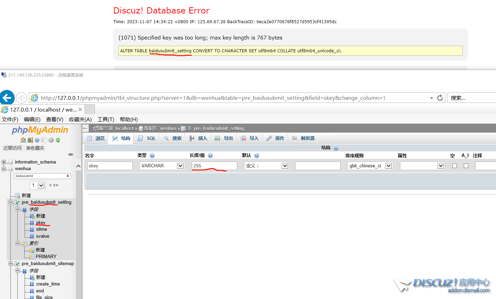The width and height of the screenshot is (496, 299).
Task: Collapse the 索引 indexes node
Action: coord(18,244)
